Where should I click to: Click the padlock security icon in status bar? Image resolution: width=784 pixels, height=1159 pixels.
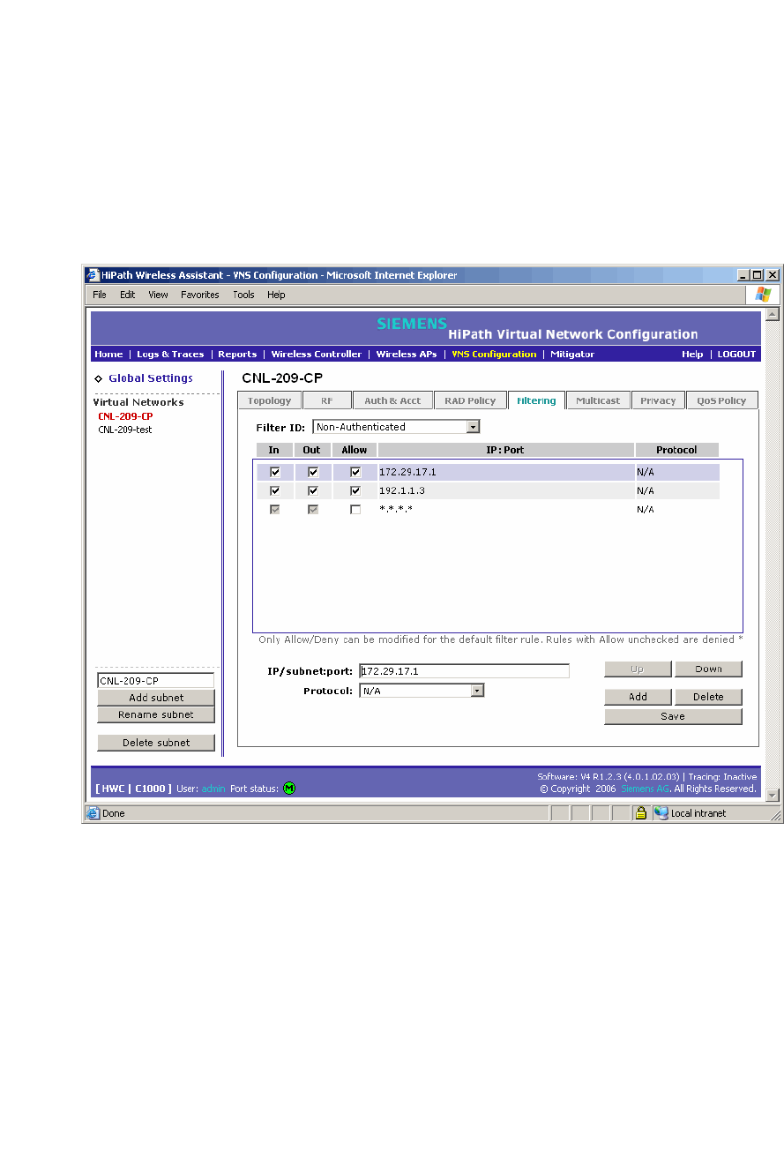tap(641, 813)
